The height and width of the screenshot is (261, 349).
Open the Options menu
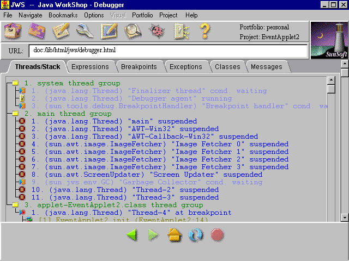pos(94,15)
